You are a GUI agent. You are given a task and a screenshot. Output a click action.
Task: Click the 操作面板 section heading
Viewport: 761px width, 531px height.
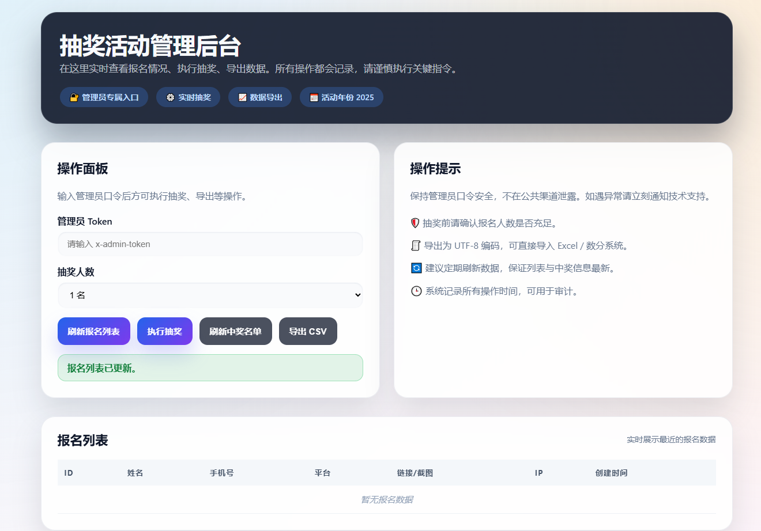(x=82, y=169)
